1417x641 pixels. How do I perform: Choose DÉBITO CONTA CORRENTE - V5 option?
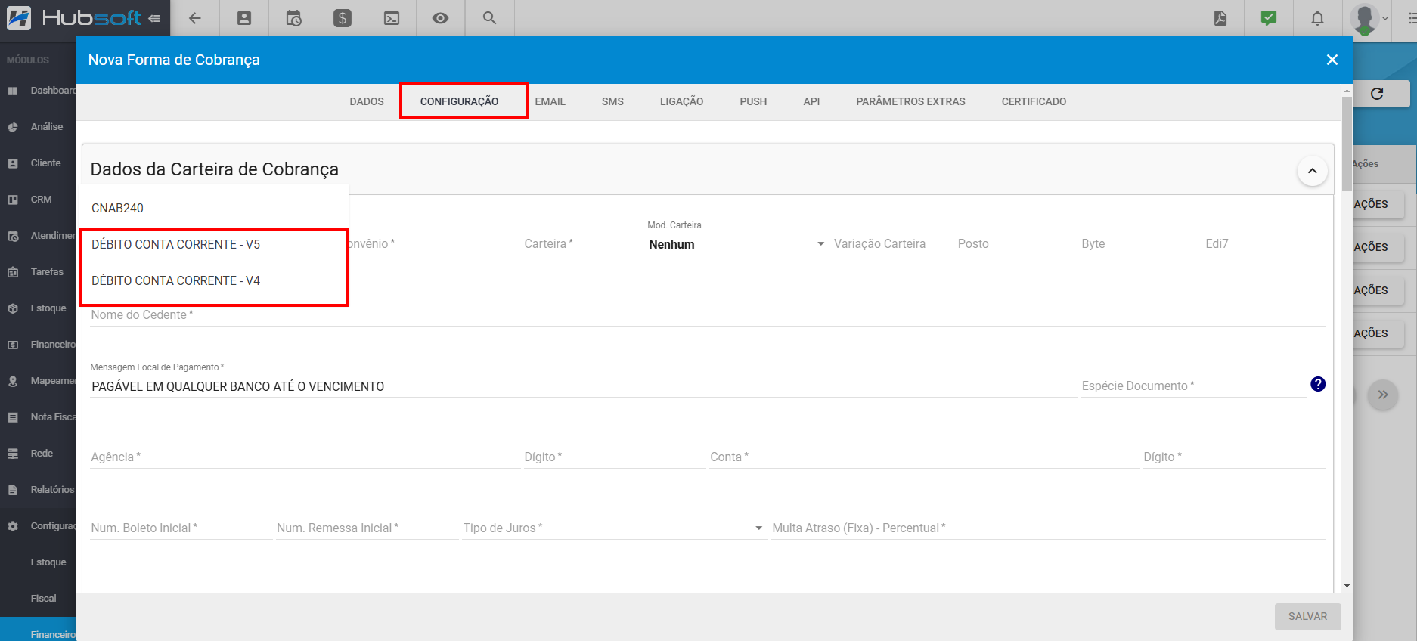[214, 244]
